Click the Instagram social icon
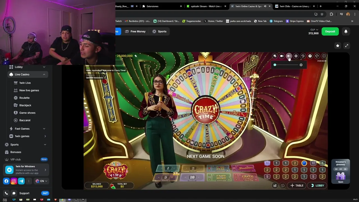359x202 pixels. pyautogui.click(x=14, y=181)
